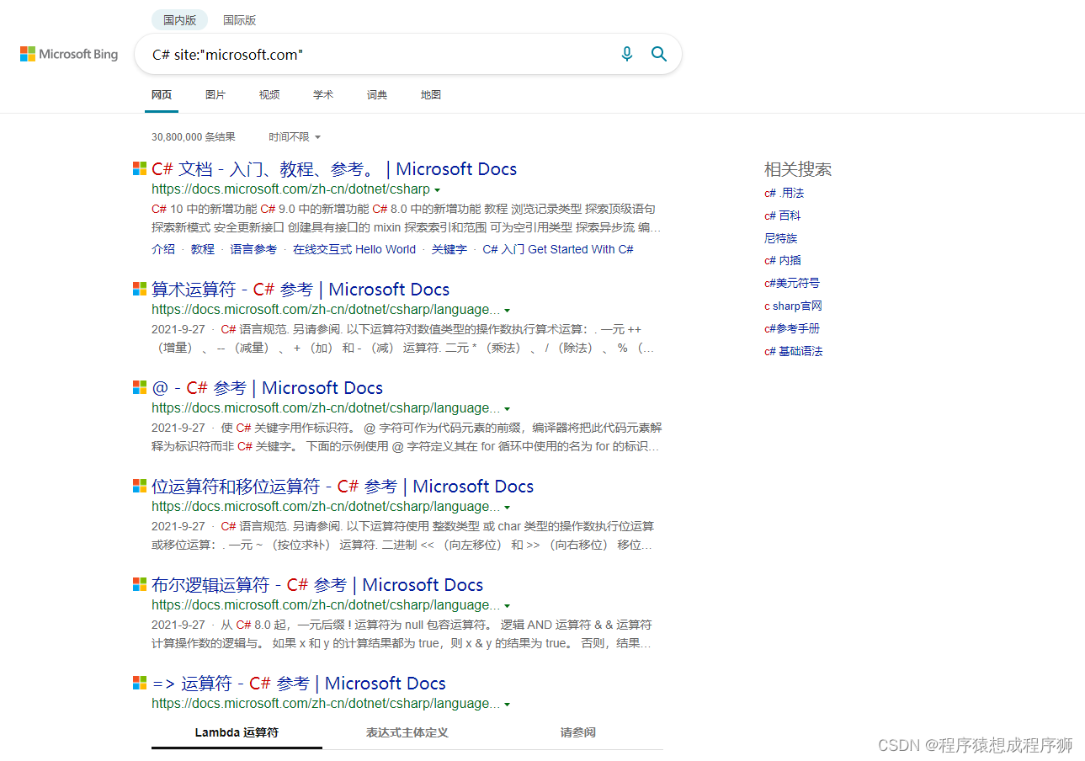
Task: Open 位运算符和移位运算符 result title
Action: click(x=343, y=487)
